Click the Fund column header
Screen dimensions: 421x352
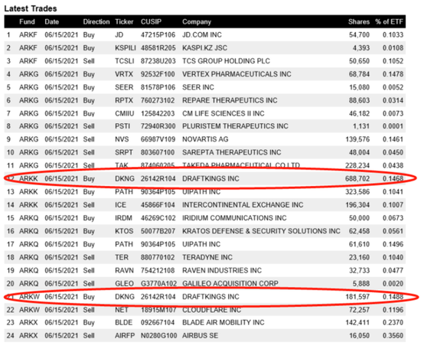pyautogui.click(x=27, y=21)
